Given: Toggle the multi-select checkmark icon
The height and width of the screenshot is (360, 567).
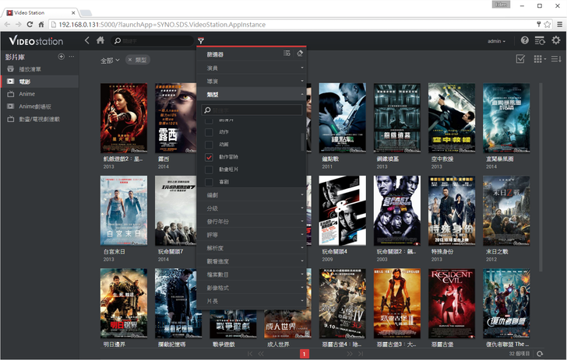Looking at the screenshot, I should pyautogui.click(x=520, y=59).
